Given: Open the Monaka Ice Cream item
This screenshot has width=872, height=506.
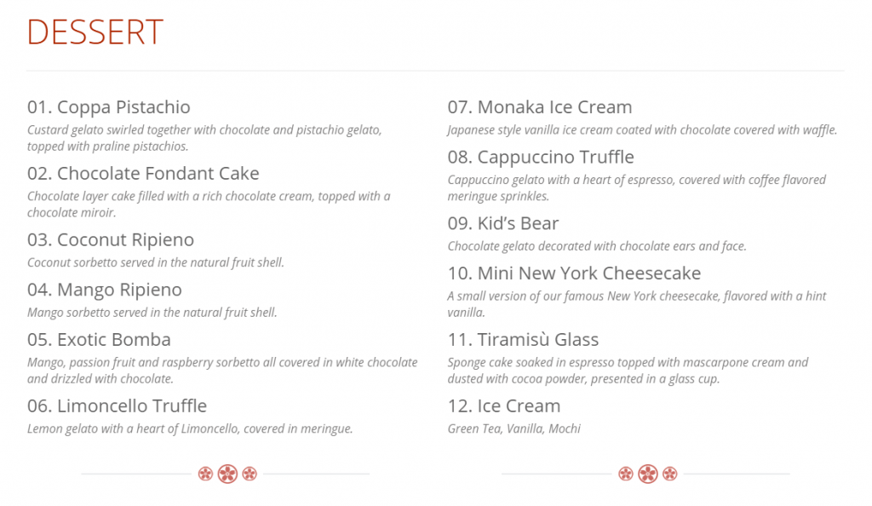Looking at the screenshot, I should click(x=540, y=107).
